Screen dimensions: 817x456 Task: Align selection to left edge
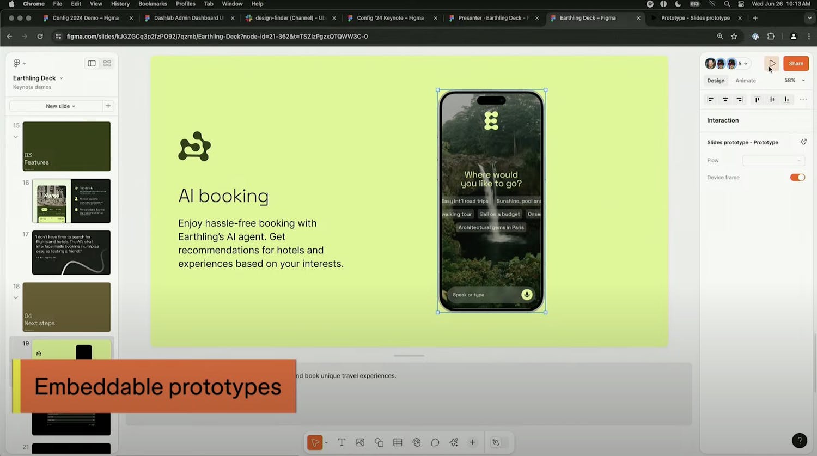(x=710, y=100)
